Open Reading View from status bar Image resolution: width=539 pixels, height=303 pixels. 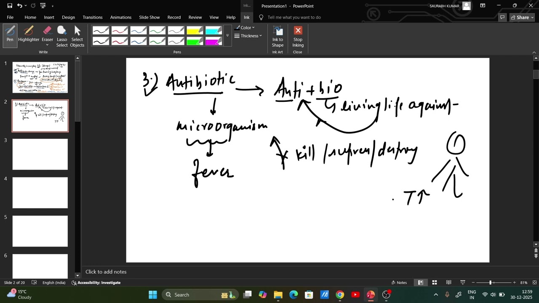pyautogui.click(x=448, y=282)
